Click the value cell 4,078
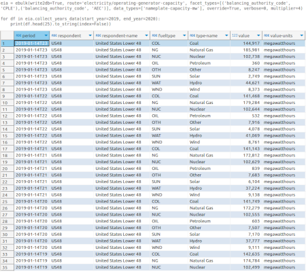Screen dimensions: 306x272 pyautogui.click(x=246, y=129)
